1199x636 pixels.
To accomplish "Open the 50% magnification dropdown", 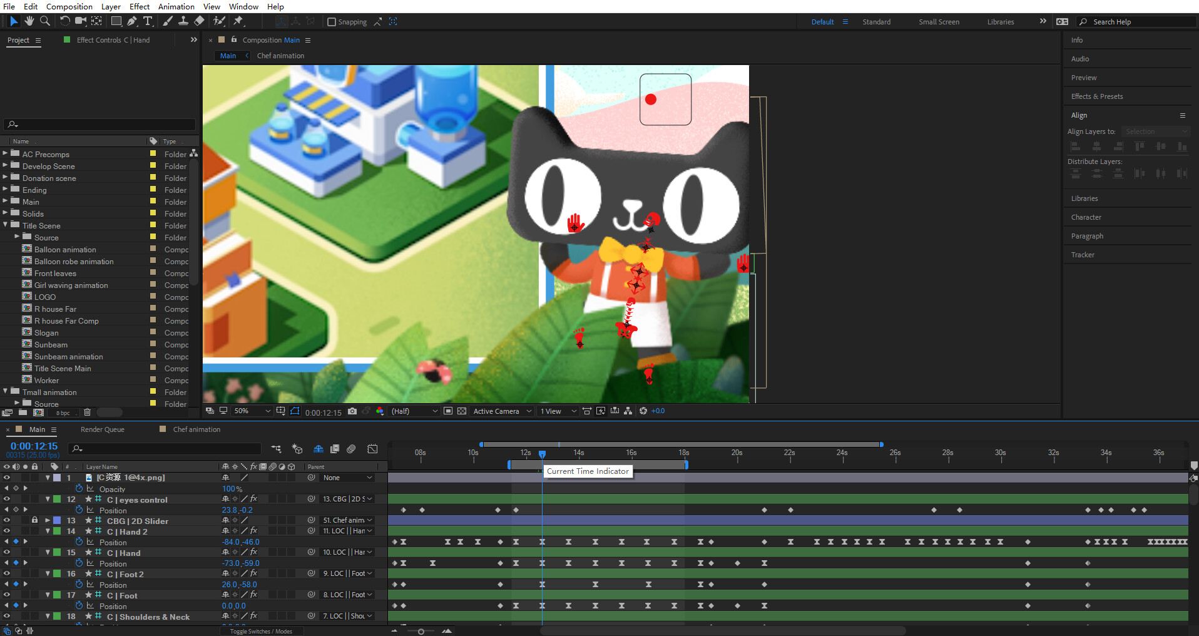I will [252, 411].
